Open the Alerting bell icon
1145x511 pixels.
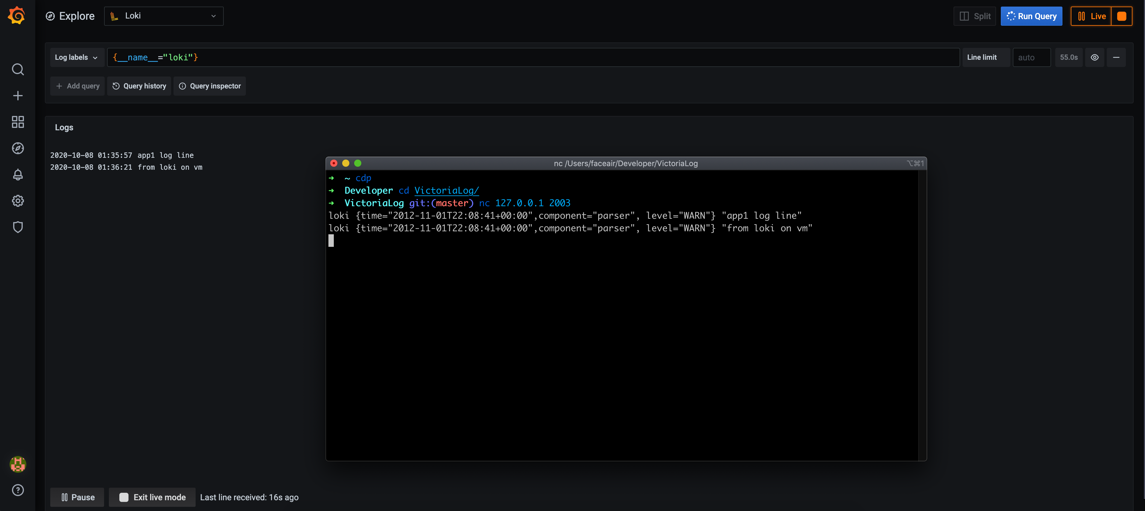(18, 175)
